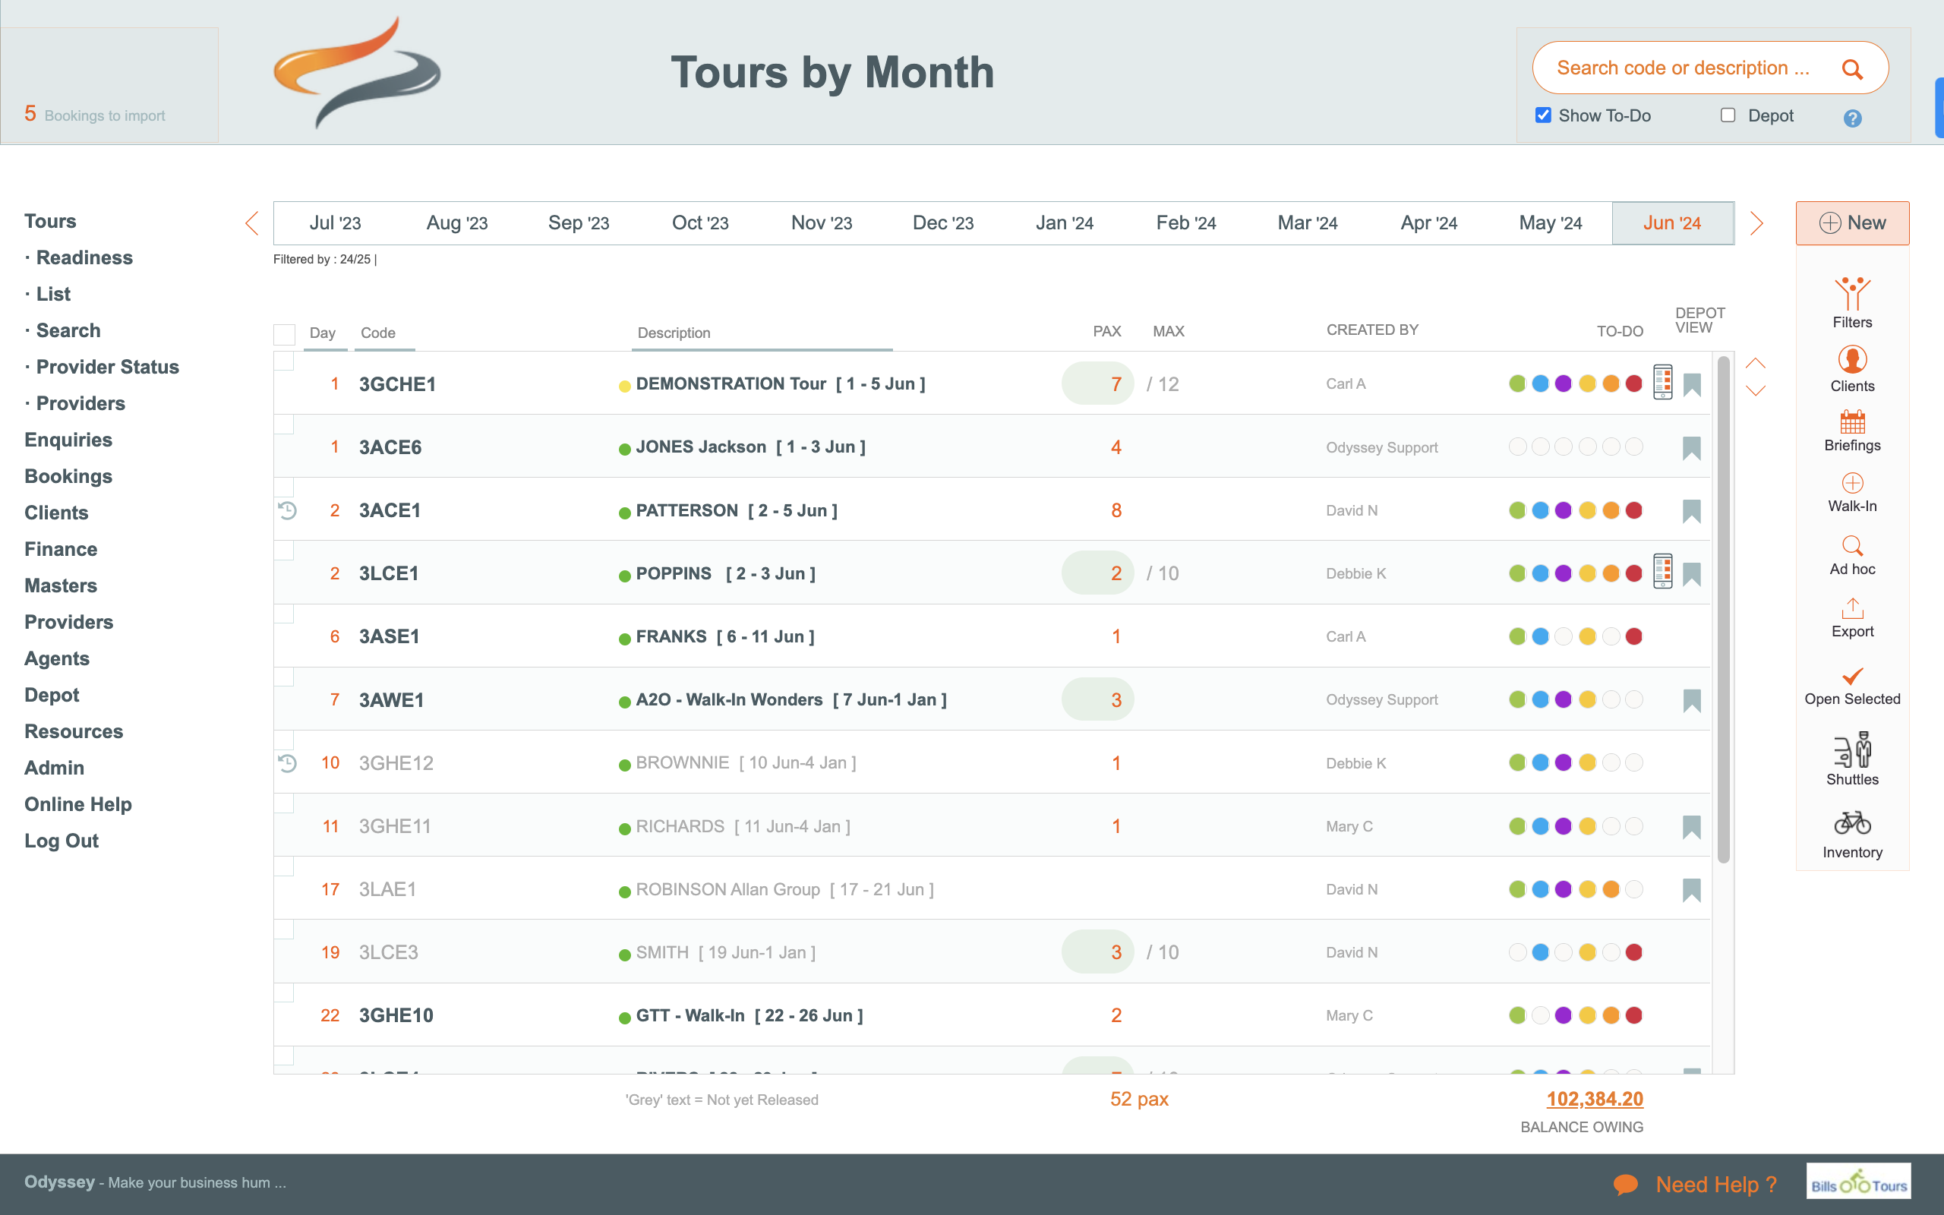1944x1215 pixels.
Task: Click bookmark icon on JONES Jackson row
Action: [1691, 447]
